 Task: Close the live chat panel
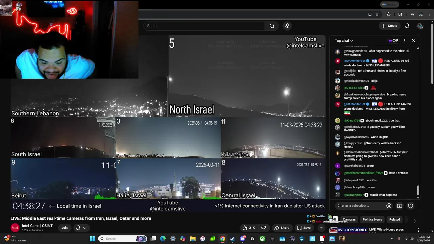click(x=414, y=41)
